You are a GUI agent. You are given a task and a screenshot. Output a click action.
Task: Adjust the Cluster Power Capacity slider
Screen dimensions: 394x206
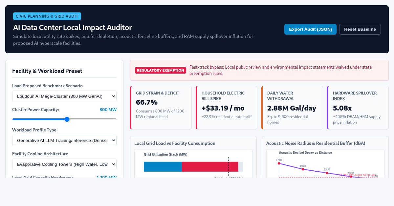click(x=64, y=119)
